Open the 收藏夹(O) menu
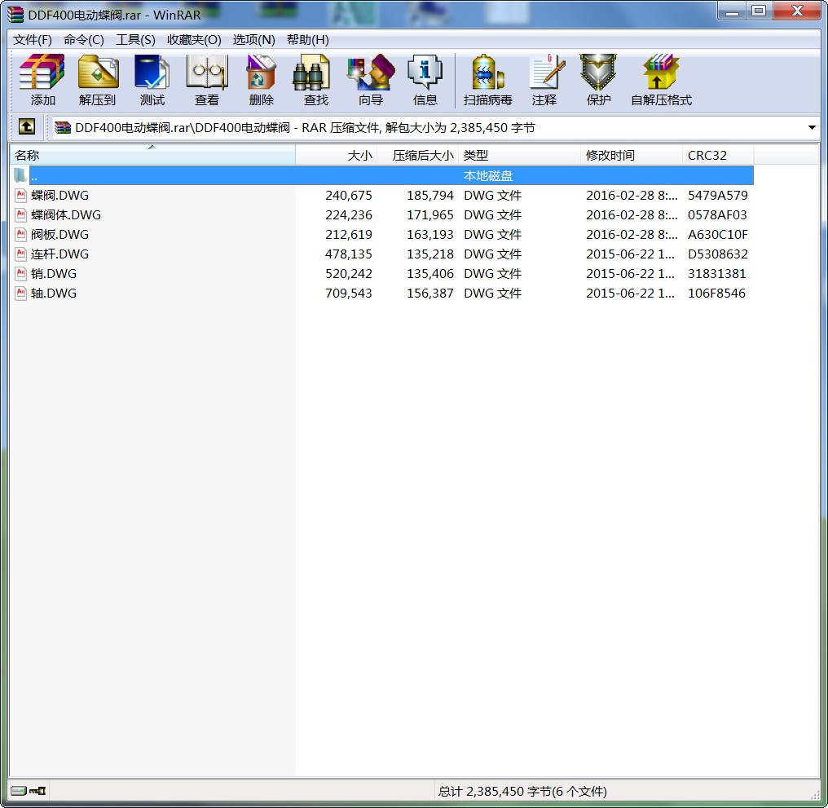Screen dimensions: 828x808 [x=194, y=40]
